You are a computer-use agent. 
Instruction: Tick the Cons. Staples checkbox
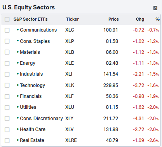pos(7,41)
